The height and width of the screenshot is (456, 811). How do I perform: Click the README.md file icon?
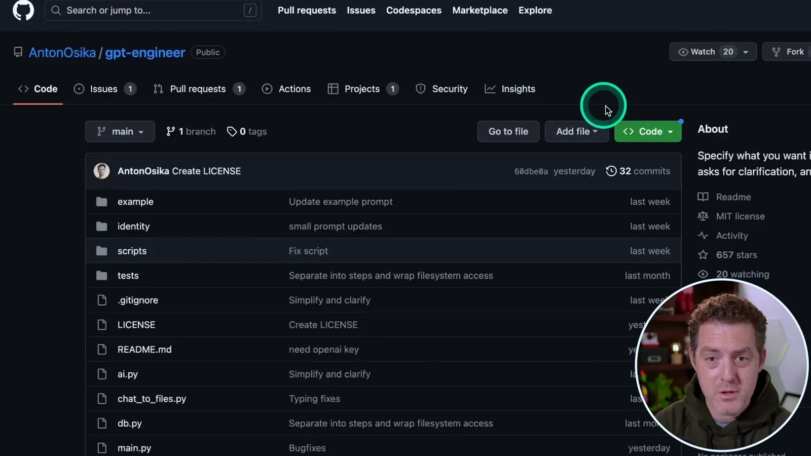pyautogui.click(x=102, y=350)
